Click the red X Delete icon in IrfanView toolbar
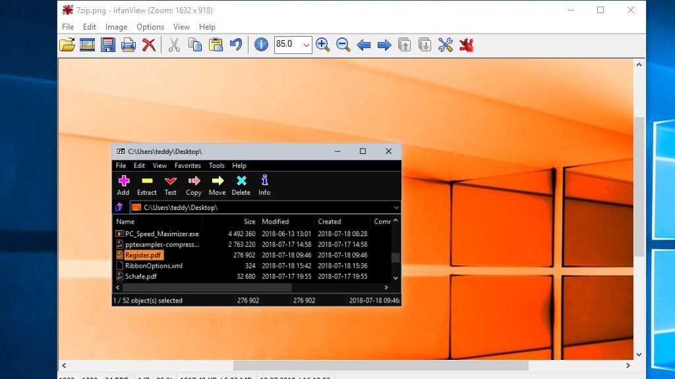The height and width of the screenshot is (379, 675). [149, 45]
